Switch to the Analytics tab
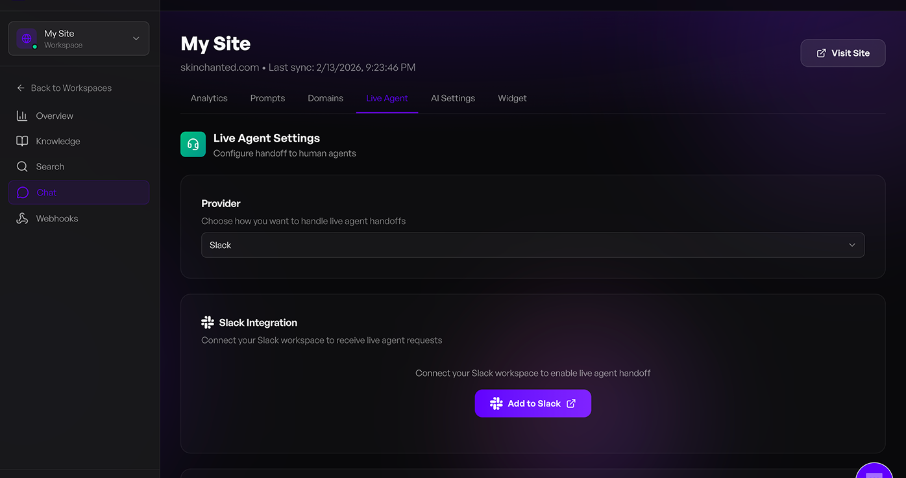Image resolution: width=906 pixels, height=478 pixels. click(209, 99)
